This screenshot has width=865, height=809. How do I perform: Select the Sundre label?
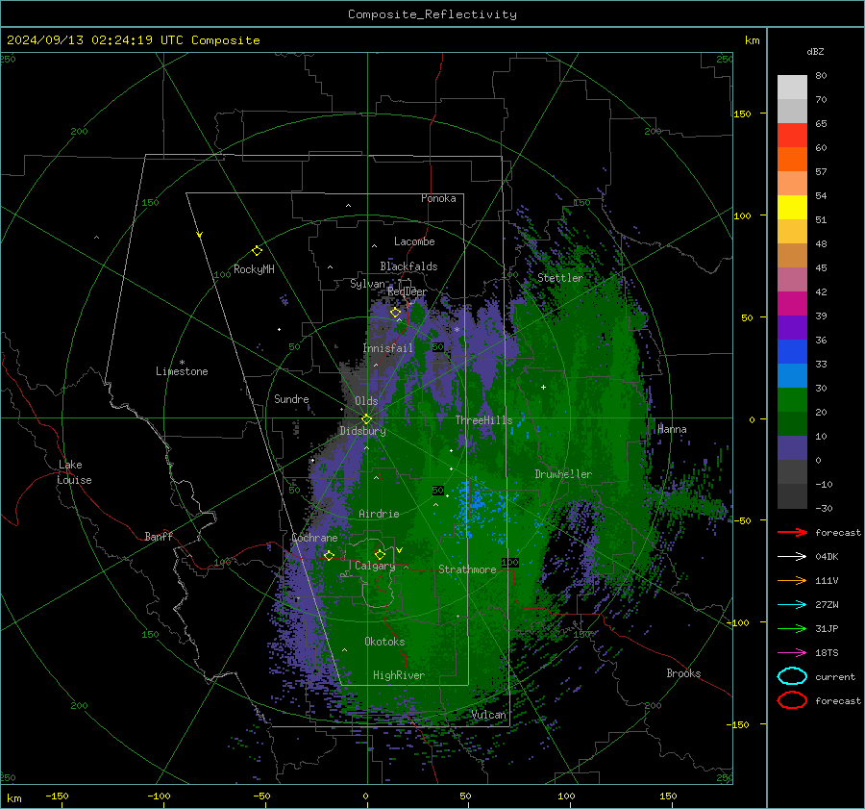click(291, 398)
